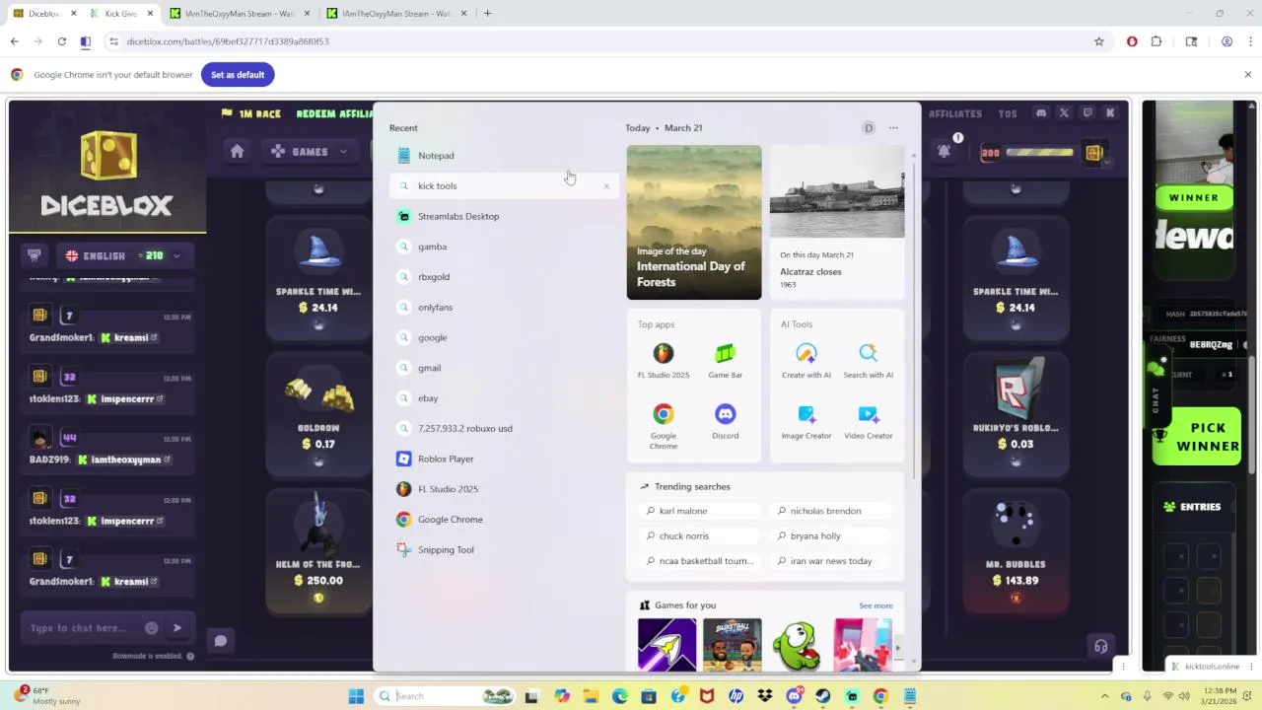Viewport: 1262px width, 710px height.
Task: Select the 'rbxgold' recent search
Action: tap(503, 277)
